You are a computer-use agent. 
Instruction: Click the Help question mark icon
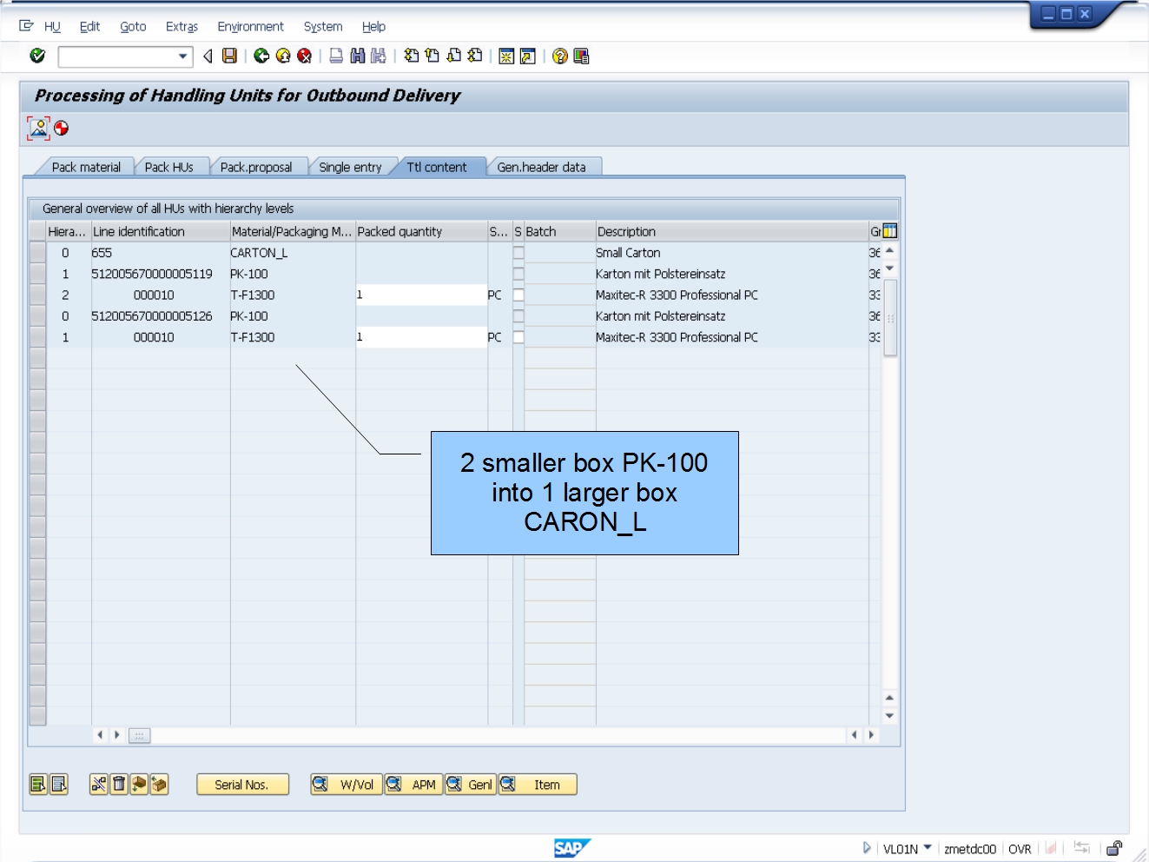[x=558, y=56]
